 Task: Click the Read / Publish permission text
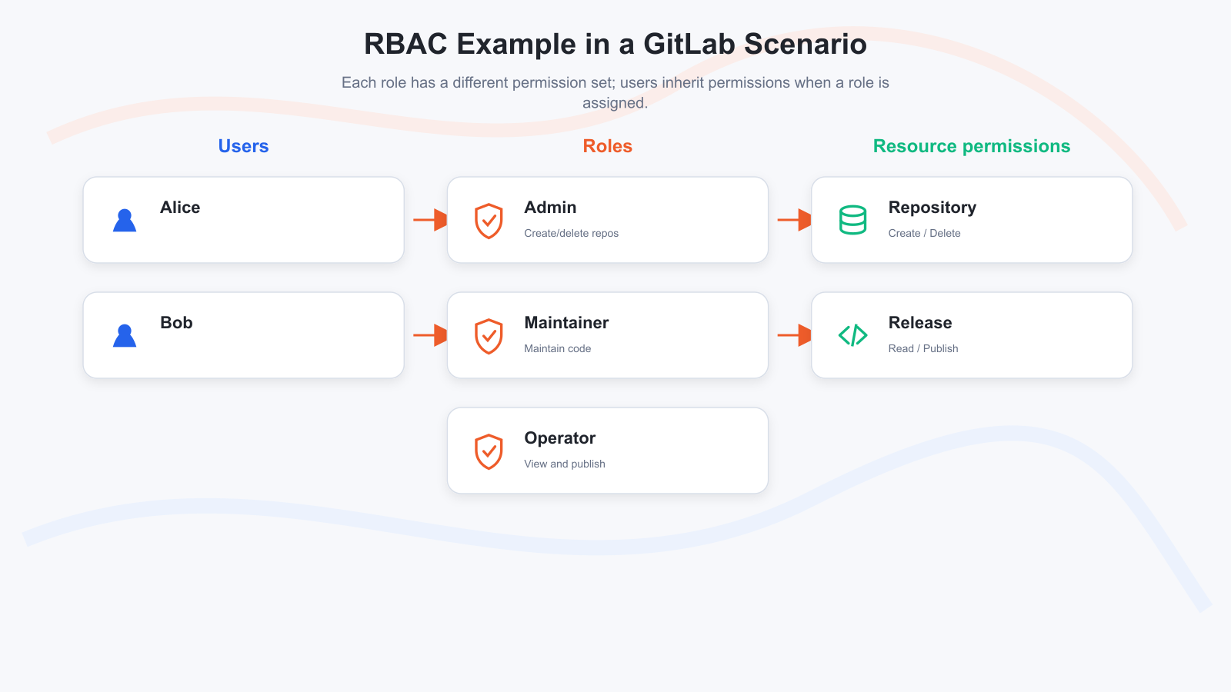pyautogui.click(x=923, y=348)
